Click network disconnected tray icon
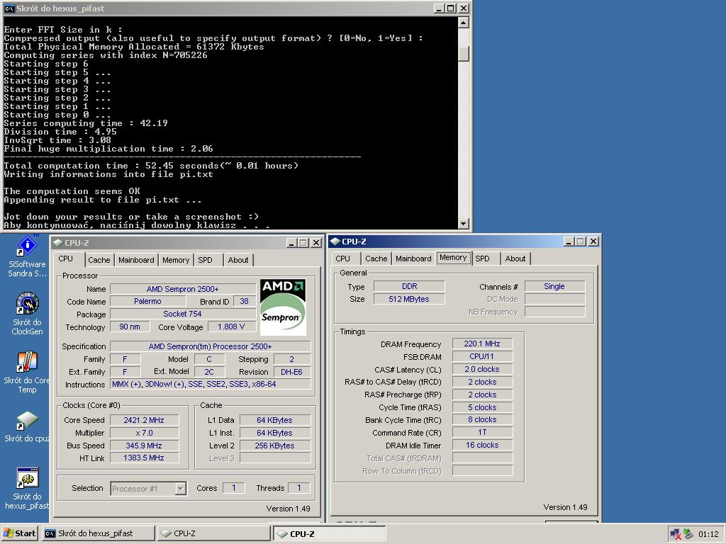The height and width of the screenshot is (544, 726). (x=675, y=534)
